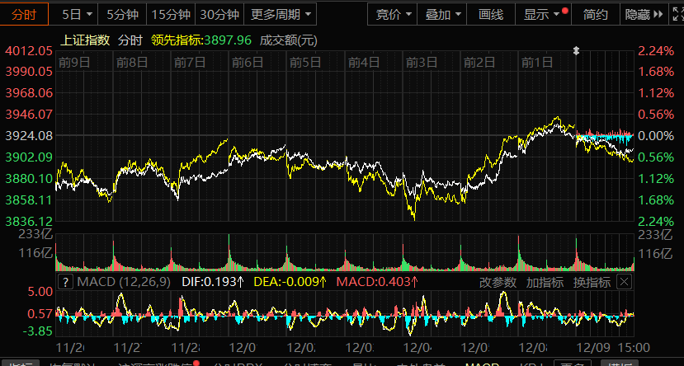This screenshot has width=684, height=366.
Task: Expand the 叠加 overlay dropdown
Action: pyautogui.click(x=443, y=15)
